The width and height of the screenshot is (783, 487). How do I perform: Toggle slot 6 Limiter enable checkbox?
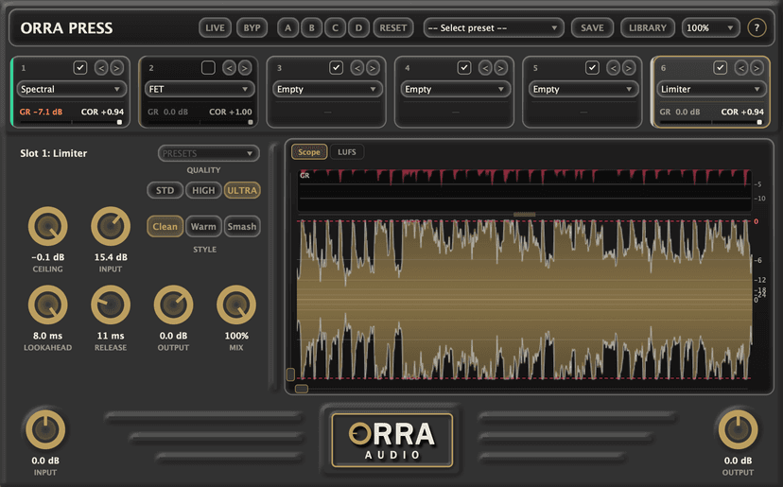720,67
